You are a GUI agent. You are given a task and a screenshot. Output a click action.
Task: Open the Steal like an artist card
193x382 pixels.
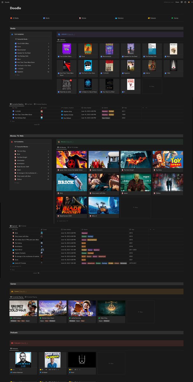(x=66, y=86)
